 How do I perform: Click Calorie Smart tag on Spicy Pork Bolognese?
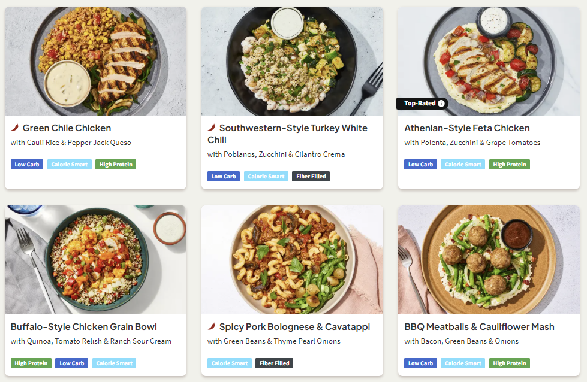pyautogui.click(x=230, y=363)
